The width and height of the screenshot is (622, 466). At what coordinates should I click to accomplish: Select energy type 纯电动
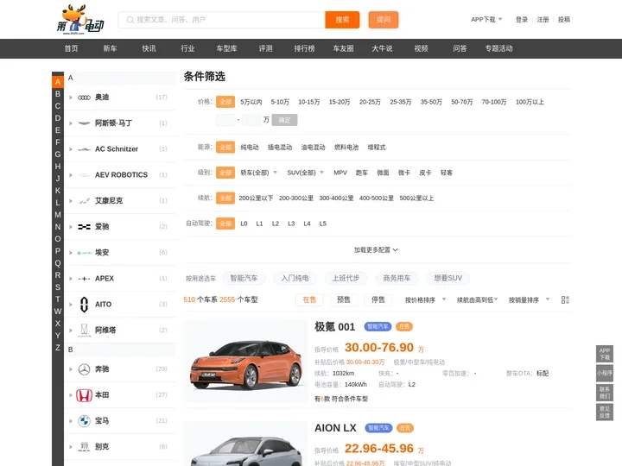(250, 148)
